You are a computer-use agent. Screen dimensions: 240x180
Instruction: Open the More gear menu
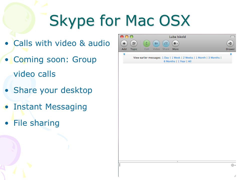coord(175,43)
